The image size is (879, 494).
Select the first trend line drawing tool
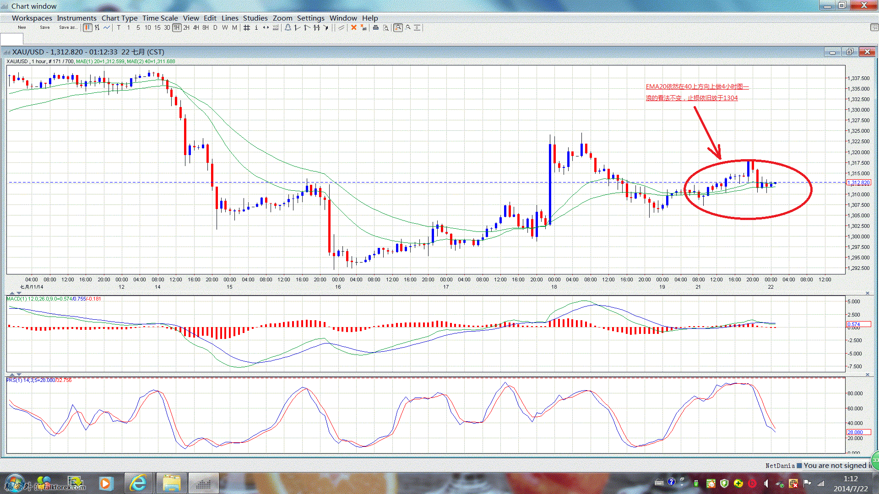tap(297, 27)
